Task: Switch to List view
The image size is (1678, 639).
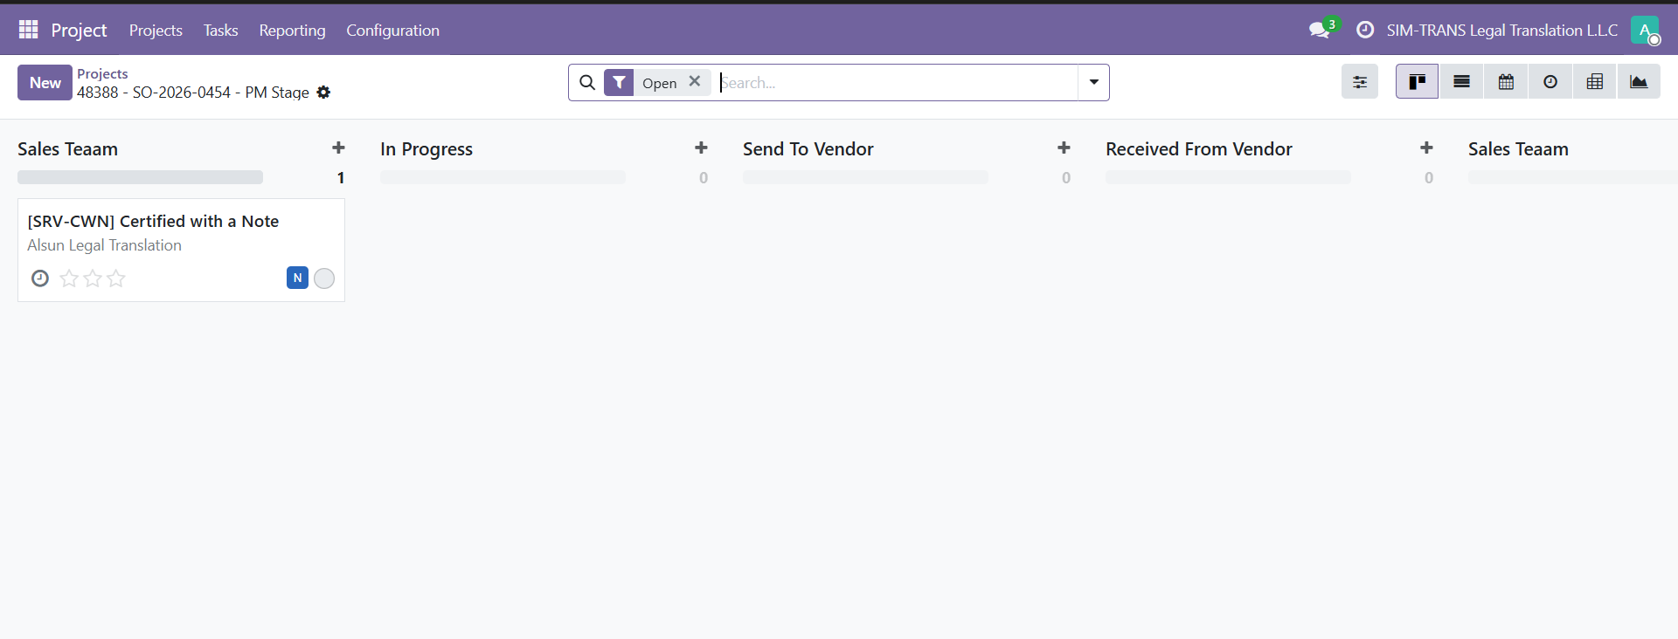Action: tap(1461, 82)
